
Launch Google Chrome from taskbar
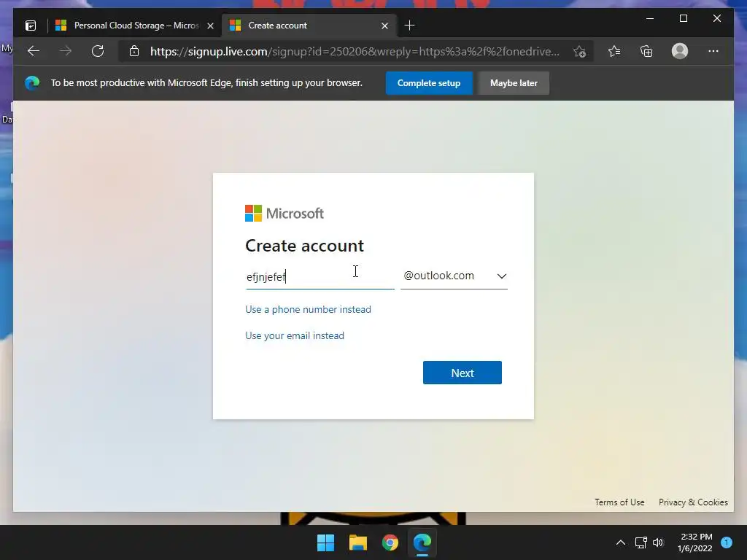[390, 542]
